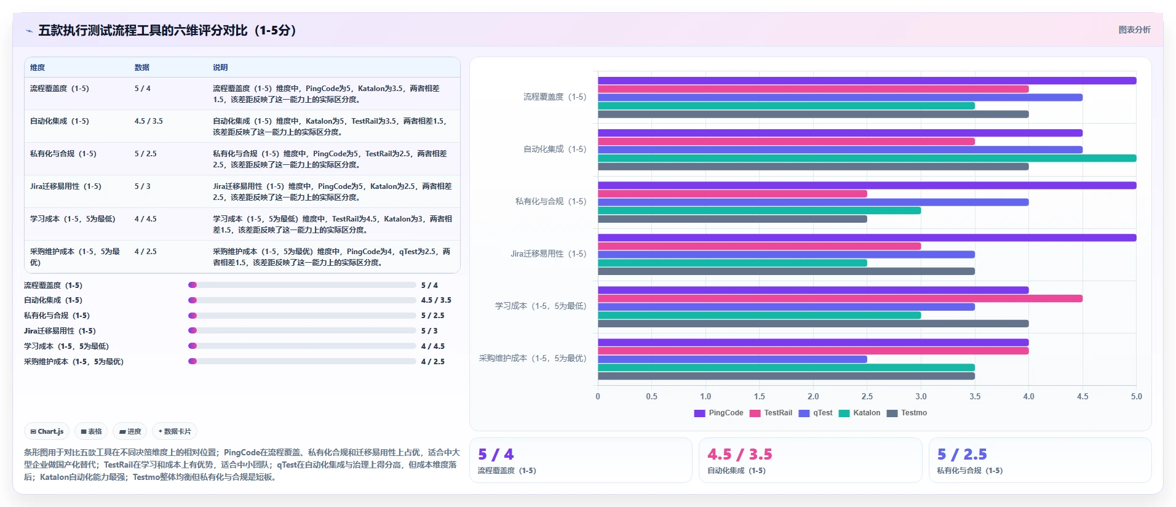Select the 采购维护成本 table row label

coord(75,257)
